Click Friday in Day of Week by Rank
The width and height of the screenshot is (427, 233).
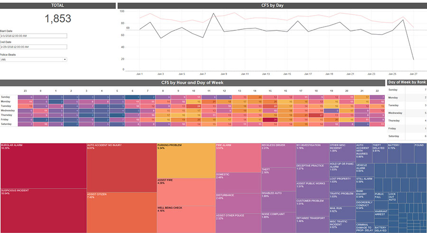(x=393, y=128)
